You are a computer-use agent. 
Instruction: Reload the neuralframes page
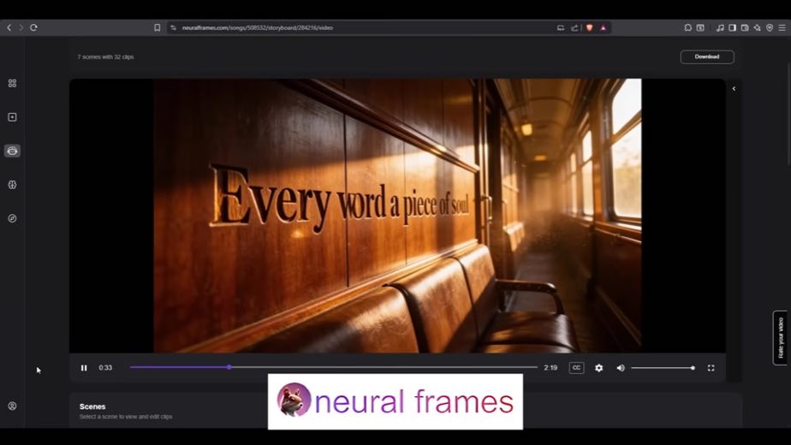pyautogui.click(x=33, y=27)
